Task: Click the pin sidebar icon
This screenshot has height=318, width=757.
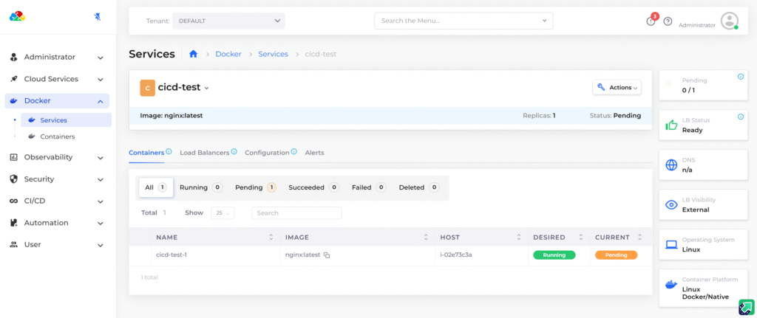Action: tap(98, 16)
